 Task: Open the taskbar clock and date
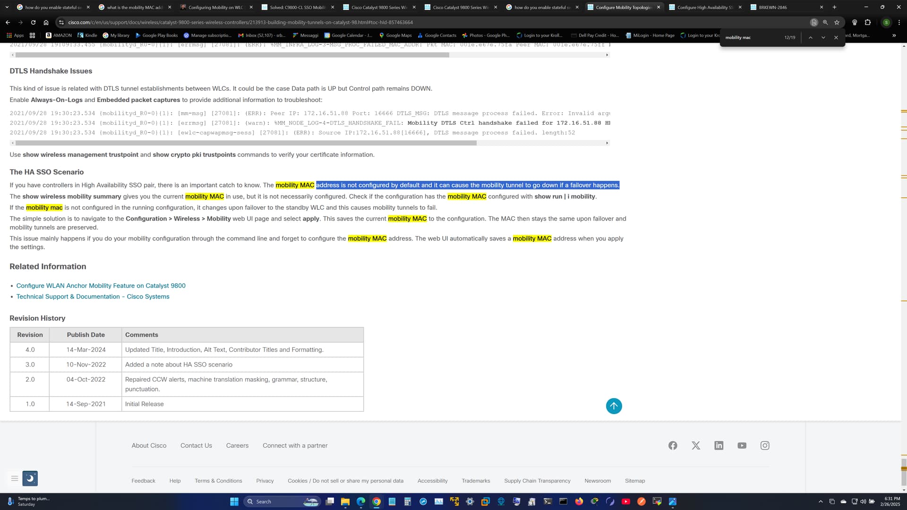point(890,501)
